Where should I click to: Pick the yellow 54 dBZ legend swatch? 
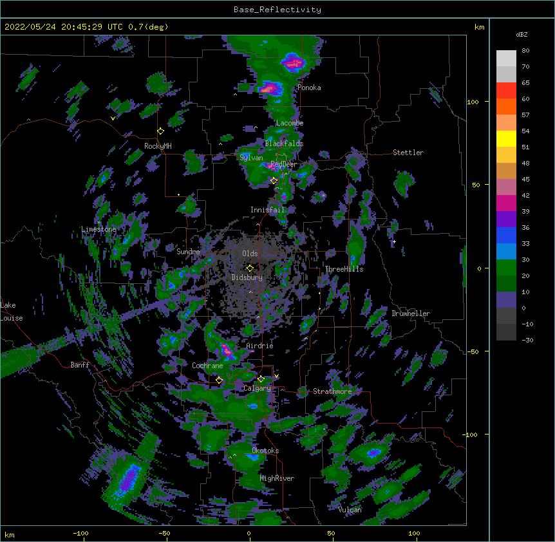(x=506, y=138)
